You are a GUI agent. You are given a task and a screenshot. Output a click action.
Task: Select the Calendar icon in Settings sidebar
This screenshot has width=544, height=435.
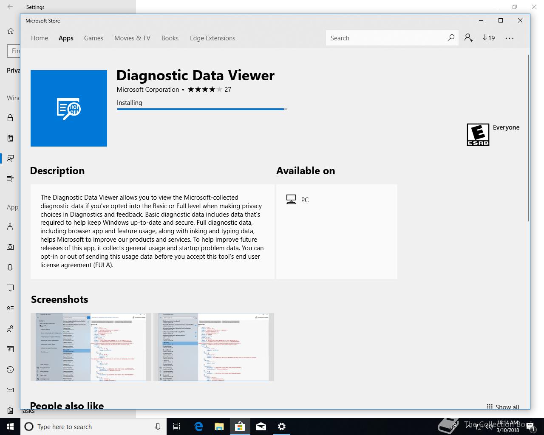click(x=10, y=349)
